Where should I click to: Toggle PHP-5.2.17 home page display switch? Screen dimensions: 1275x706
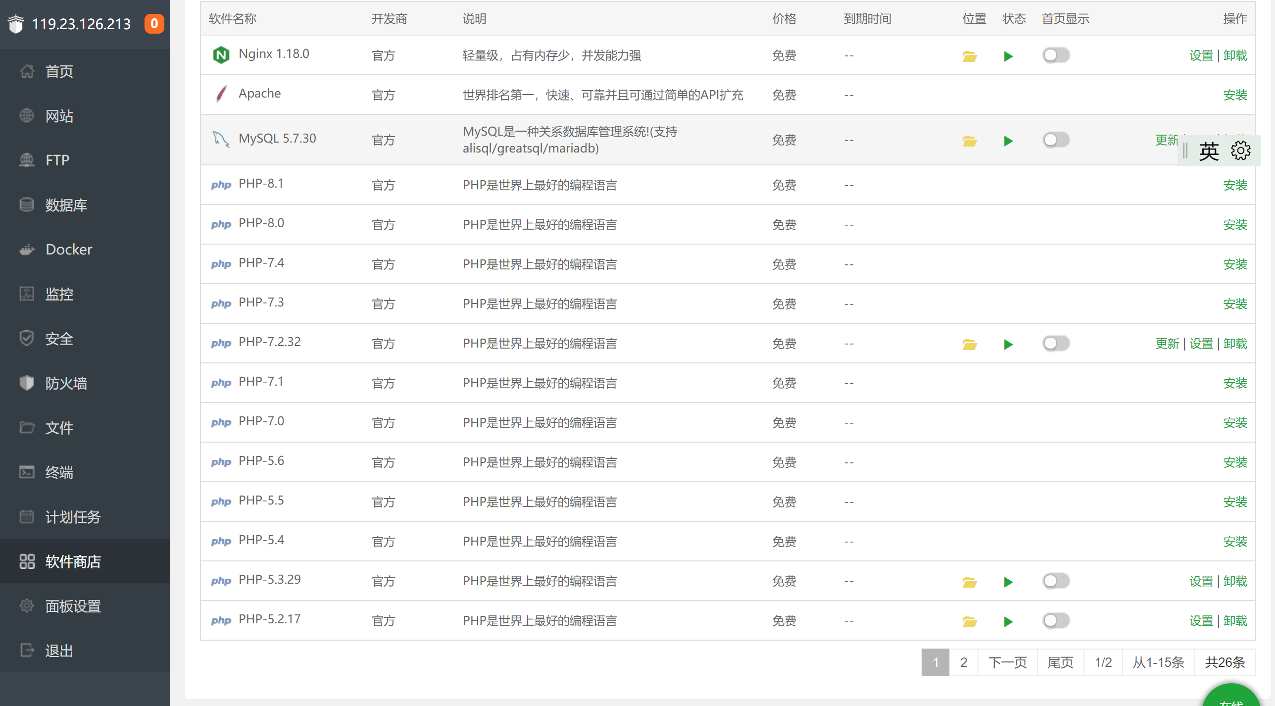click(1056, 620)
